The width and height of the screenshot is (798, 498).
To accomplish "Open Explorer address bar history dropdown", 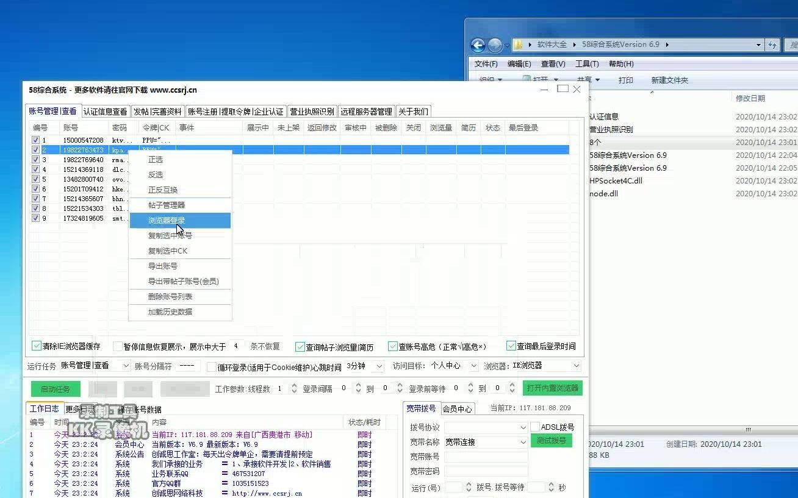I will [x=758, y=44].
